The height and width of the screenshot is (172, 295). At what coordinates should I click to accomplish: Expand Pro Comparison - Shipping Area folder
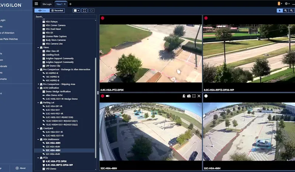[38, 84]
